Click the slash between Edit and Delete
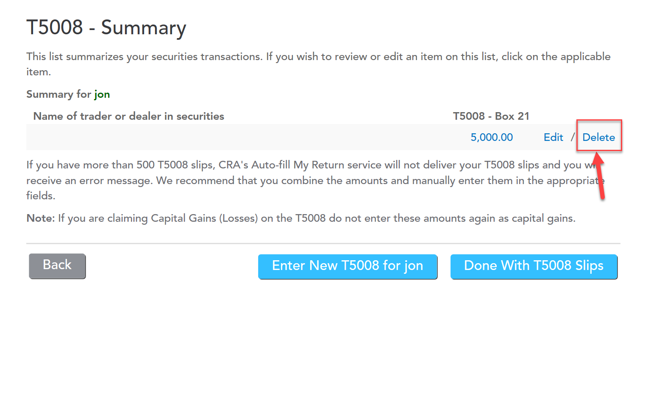This screenshot has width=651, height=413. point(573,138)
